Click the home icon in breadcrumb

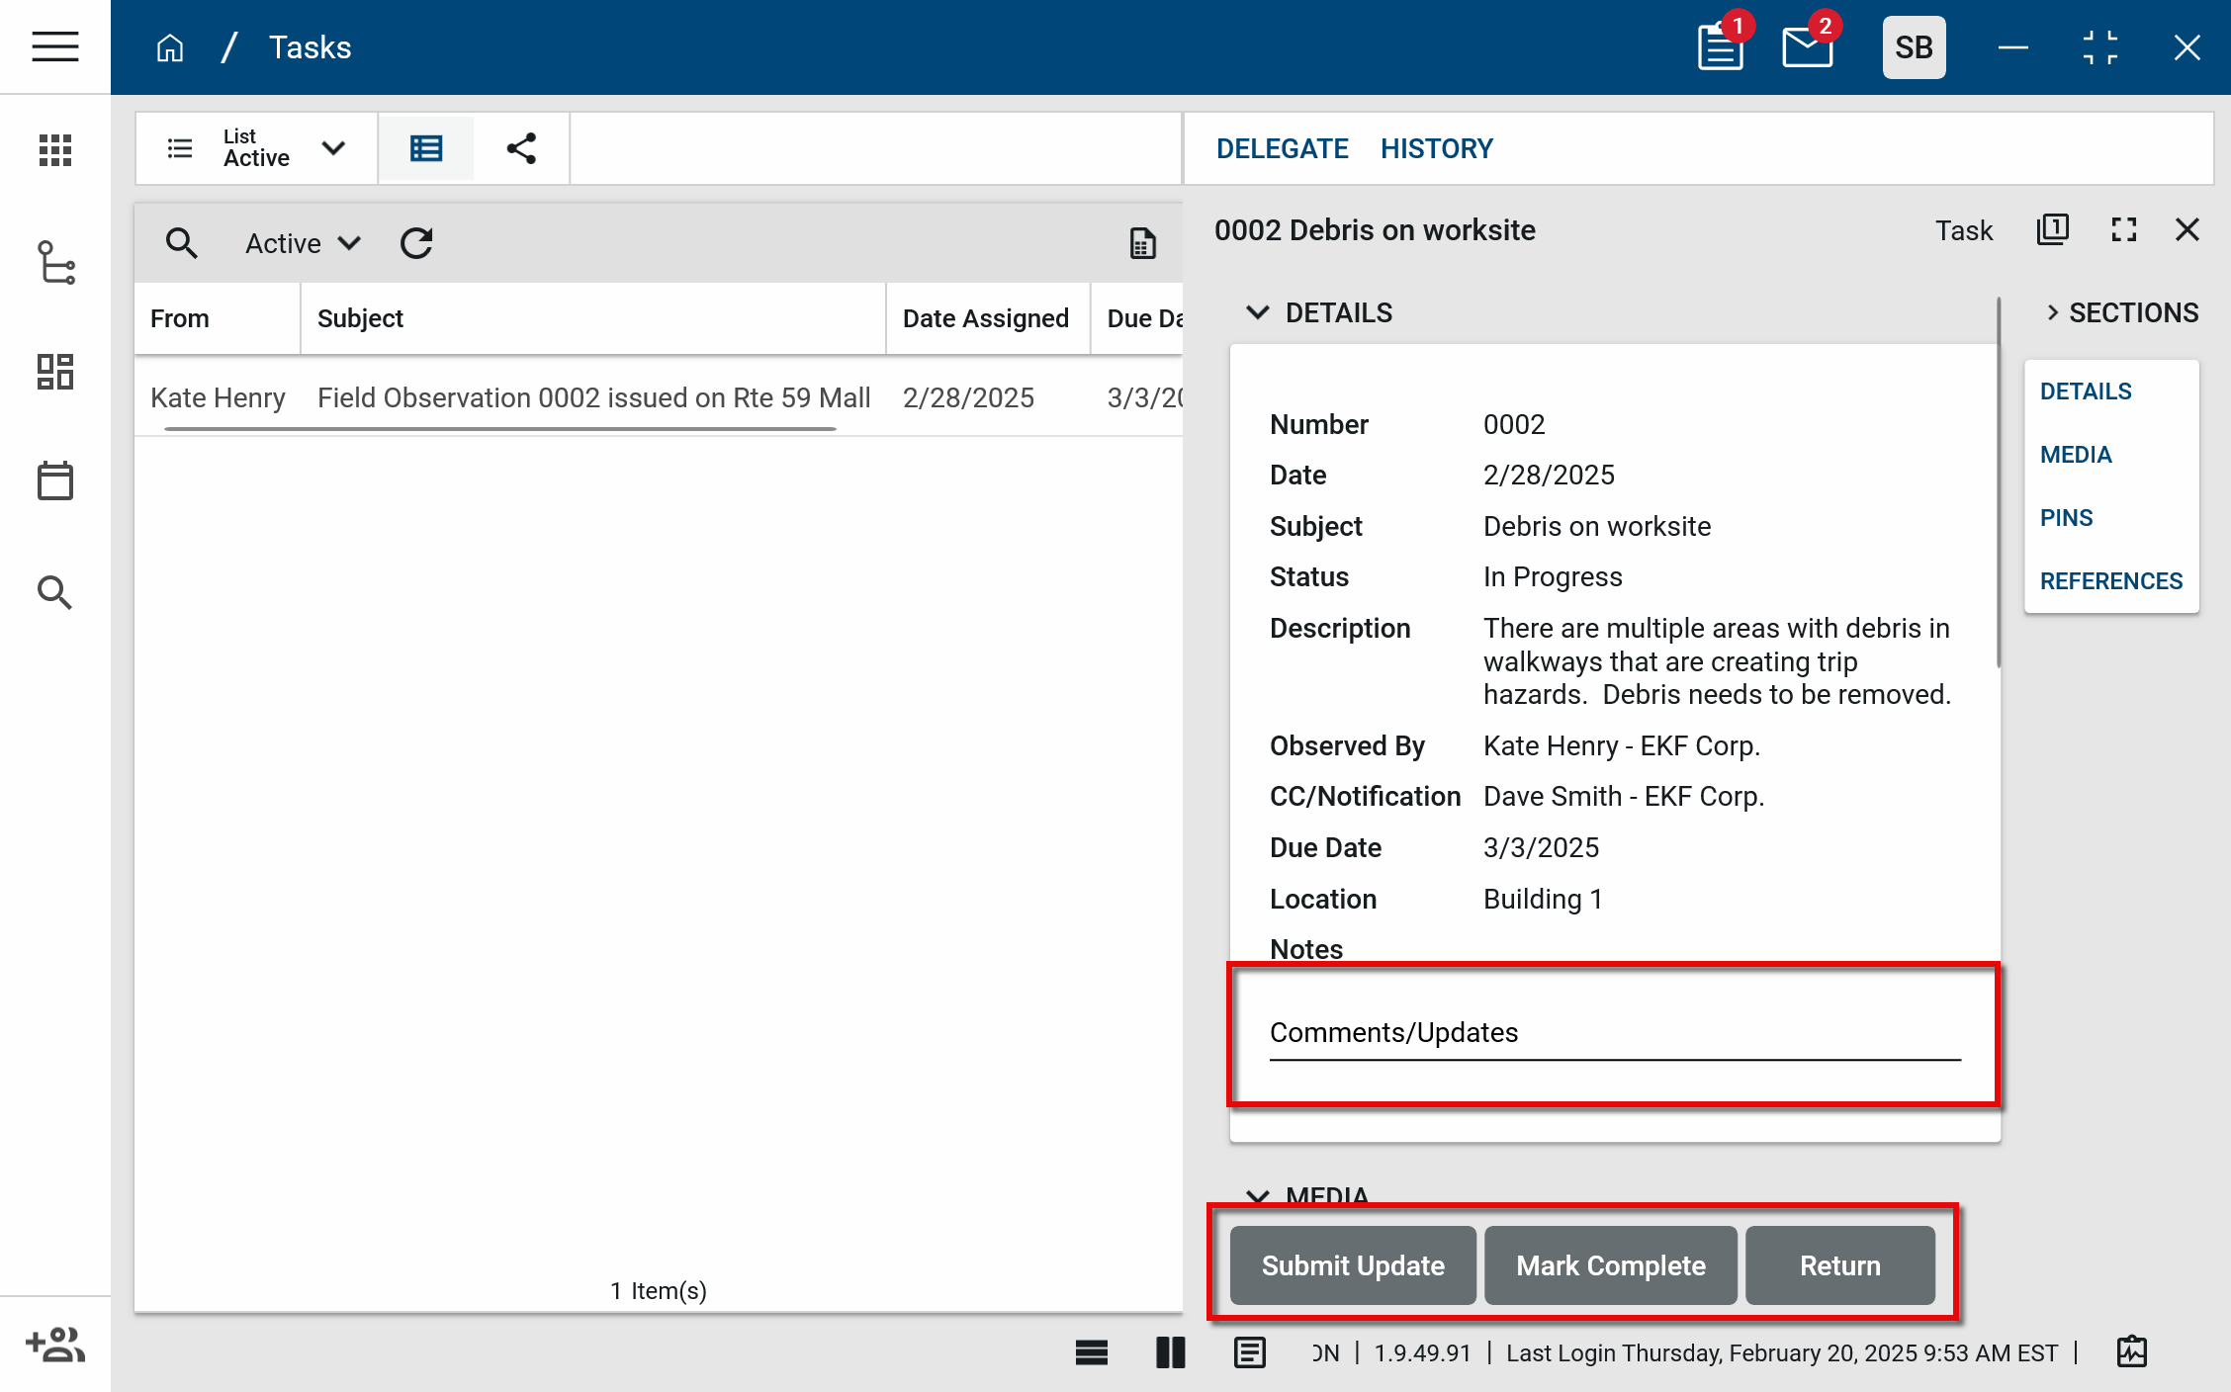[170, 47]
